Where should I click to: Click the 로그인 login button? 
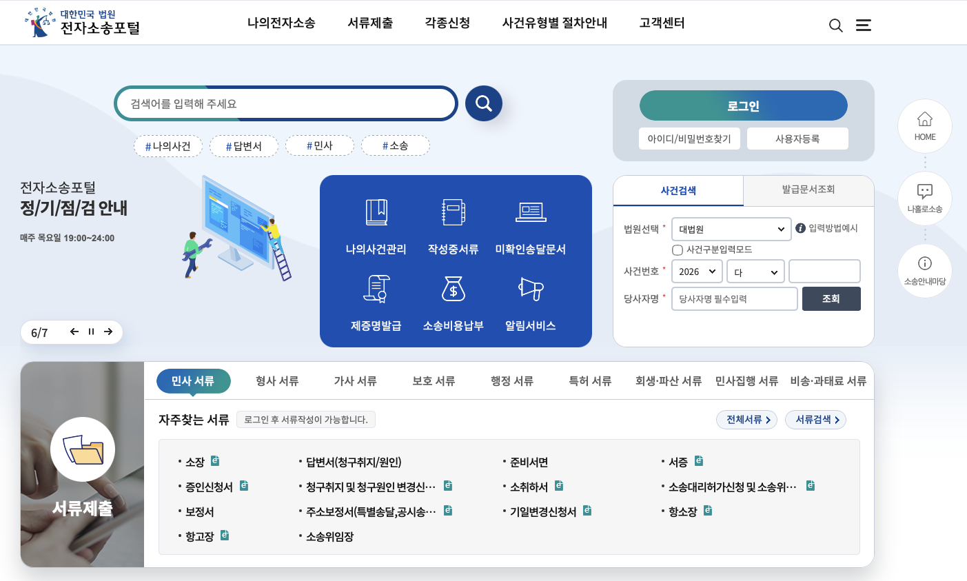click(743, 105)
